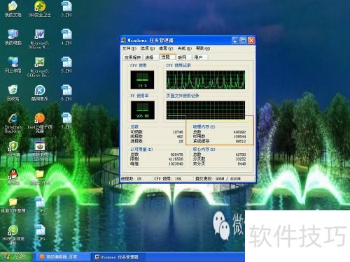Image resolution: width=350 pixels, height=262 pixels.
Task: Open the 查看(V) menu
Action: [166, 48]
